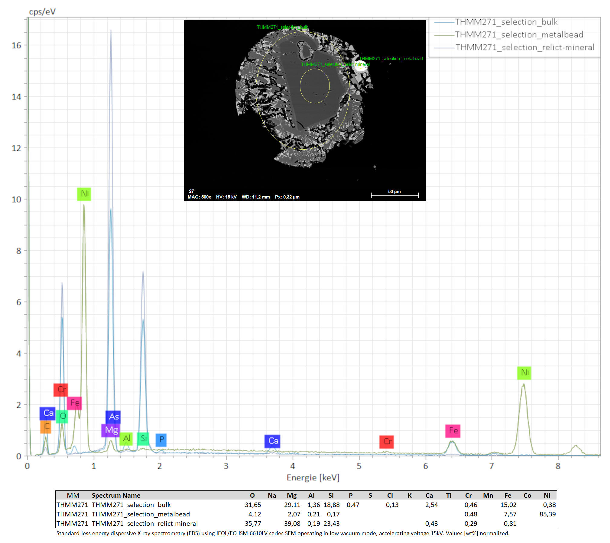Click the Ca label near 3.7 keV
The height and width of the screenshot is (543, 610).
coord(272,441)
